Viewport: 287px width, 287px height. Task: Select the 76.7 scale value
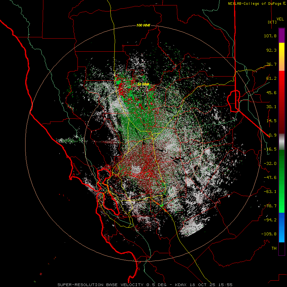pyautogui.click(x=271, y=64)
